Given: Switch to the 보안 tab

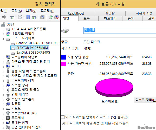Looking at the screenshot, I should point(149,19).
